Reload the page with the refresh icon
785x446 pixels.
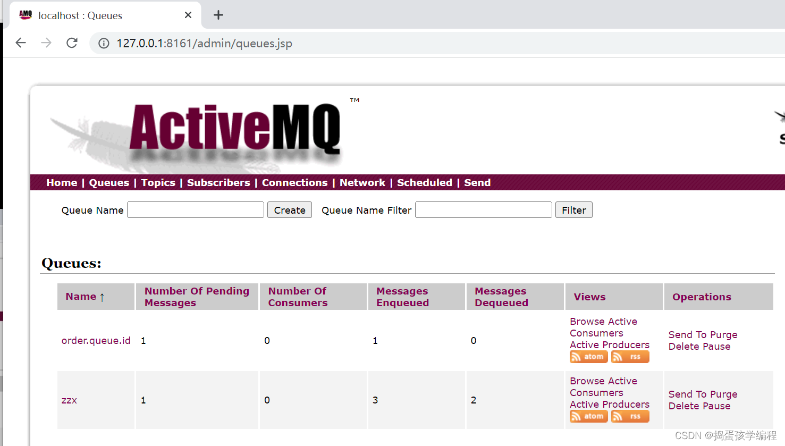pyautogui.click(x=72, y=43)
